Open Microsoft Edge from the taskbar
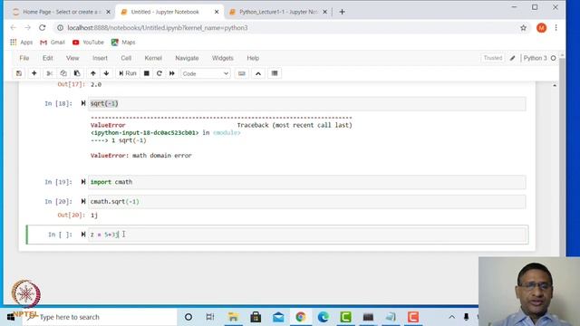Viewport: 580px width, 326px height. coord(324,317)
